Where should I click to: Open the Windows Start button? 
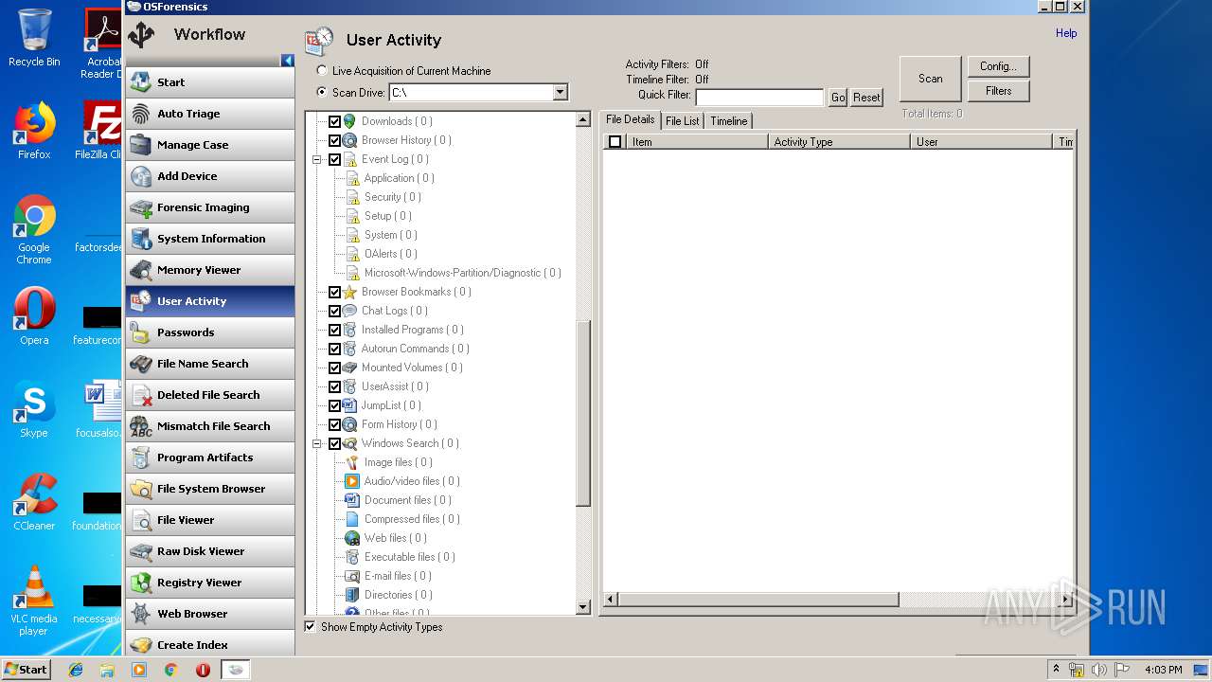(x=27, y=669)
